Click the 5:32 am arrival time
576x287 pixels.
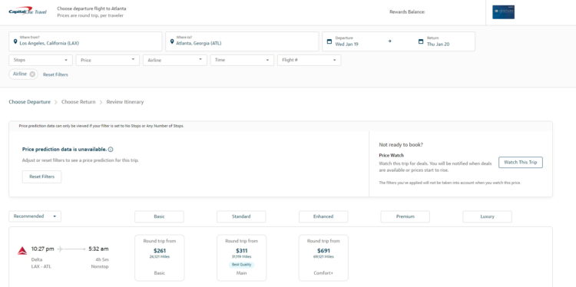click(x=98, y=249)
